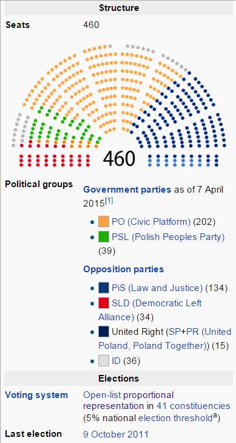This screenshot has height=443, width=236.
Task: Open the SP+PR United Poland link
Action: [164, 338]
